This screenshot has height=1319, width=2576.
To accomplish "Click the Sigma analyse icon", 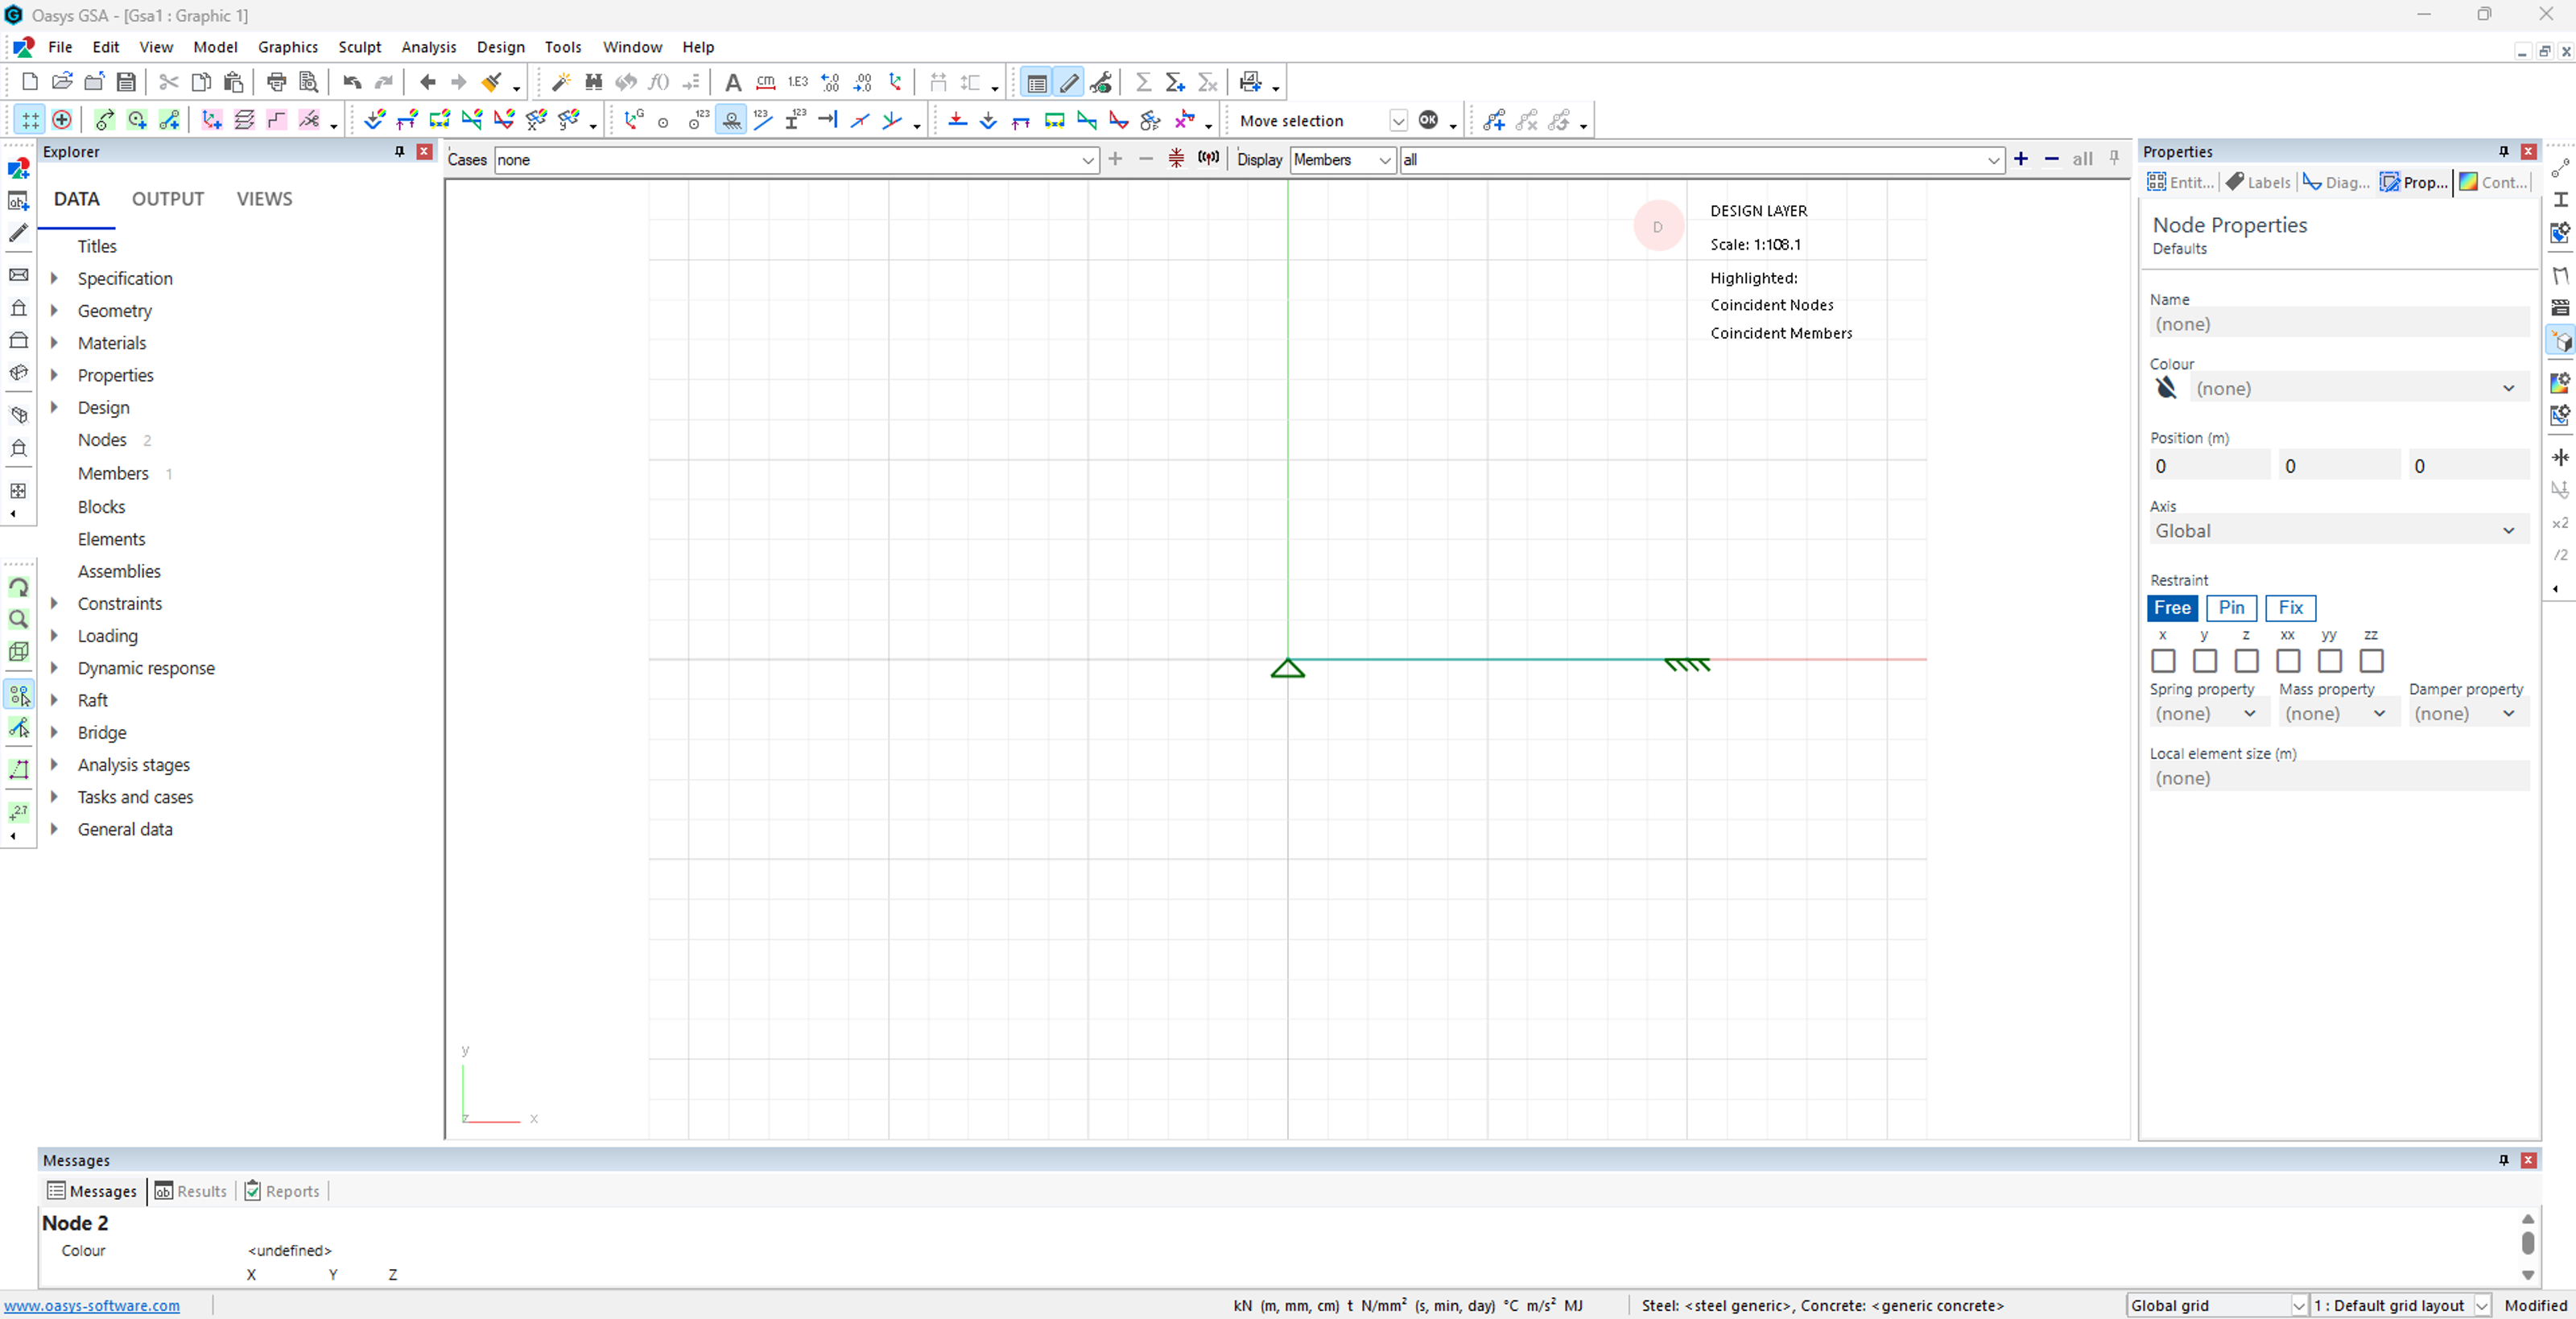I will (x=1143, y=82).
